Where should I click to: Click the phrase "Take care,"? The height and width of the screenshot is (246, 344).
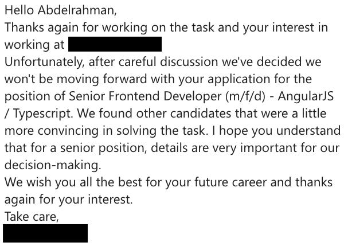click(x=32, y=217)
